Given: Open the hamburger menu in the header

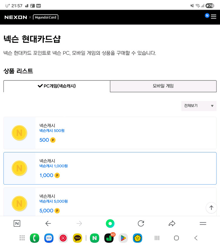Looking at the screenshot, I should coord(214,17).
